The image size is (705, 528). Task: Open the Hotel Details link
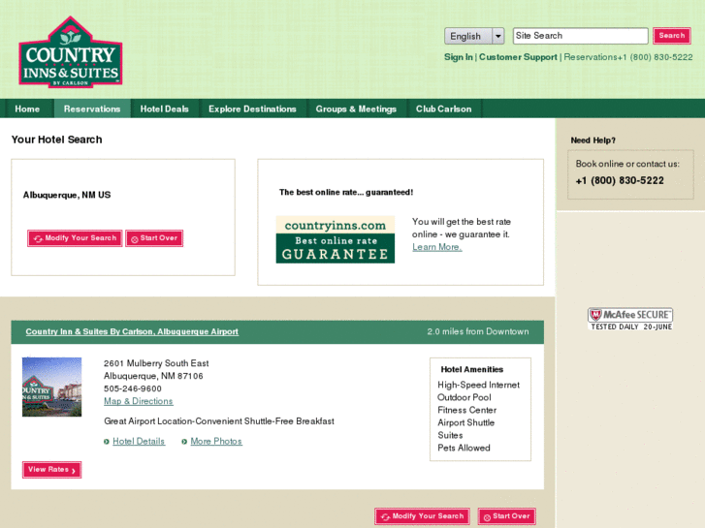[139, 441]
